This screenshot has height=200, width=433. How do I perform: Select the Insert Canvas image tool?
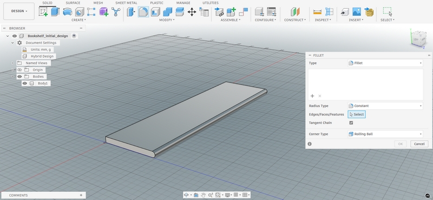click(357, 11)
